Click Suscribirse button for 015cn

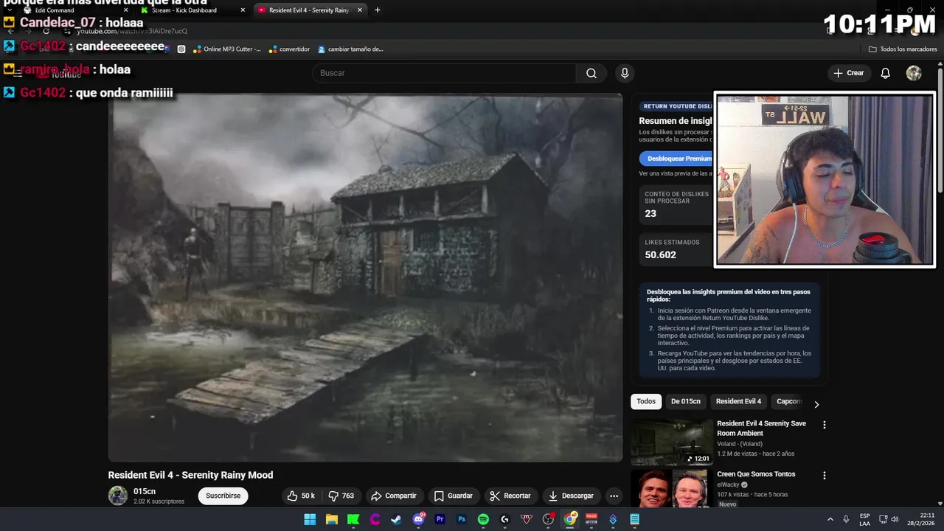(223, 496)
